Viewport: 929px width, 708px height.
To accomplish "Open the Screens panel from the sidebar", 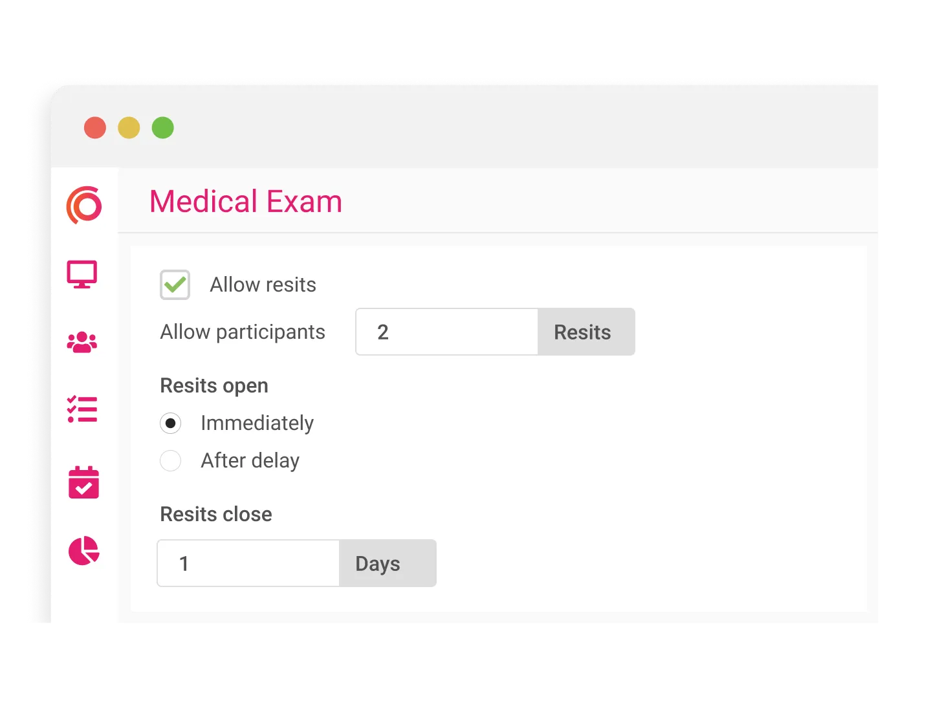I will 82,274.
